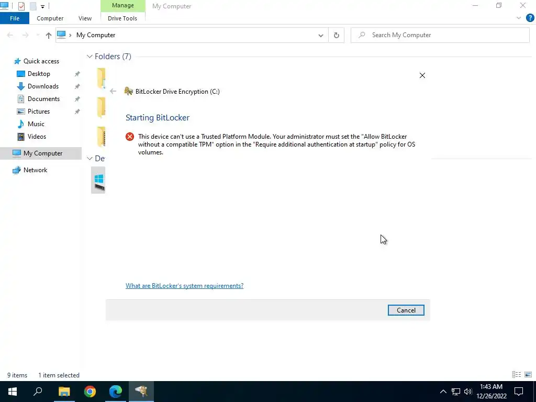Click the pin icon next to Desktop
This screenshot has height=402, width=536.
click(77, 74)
